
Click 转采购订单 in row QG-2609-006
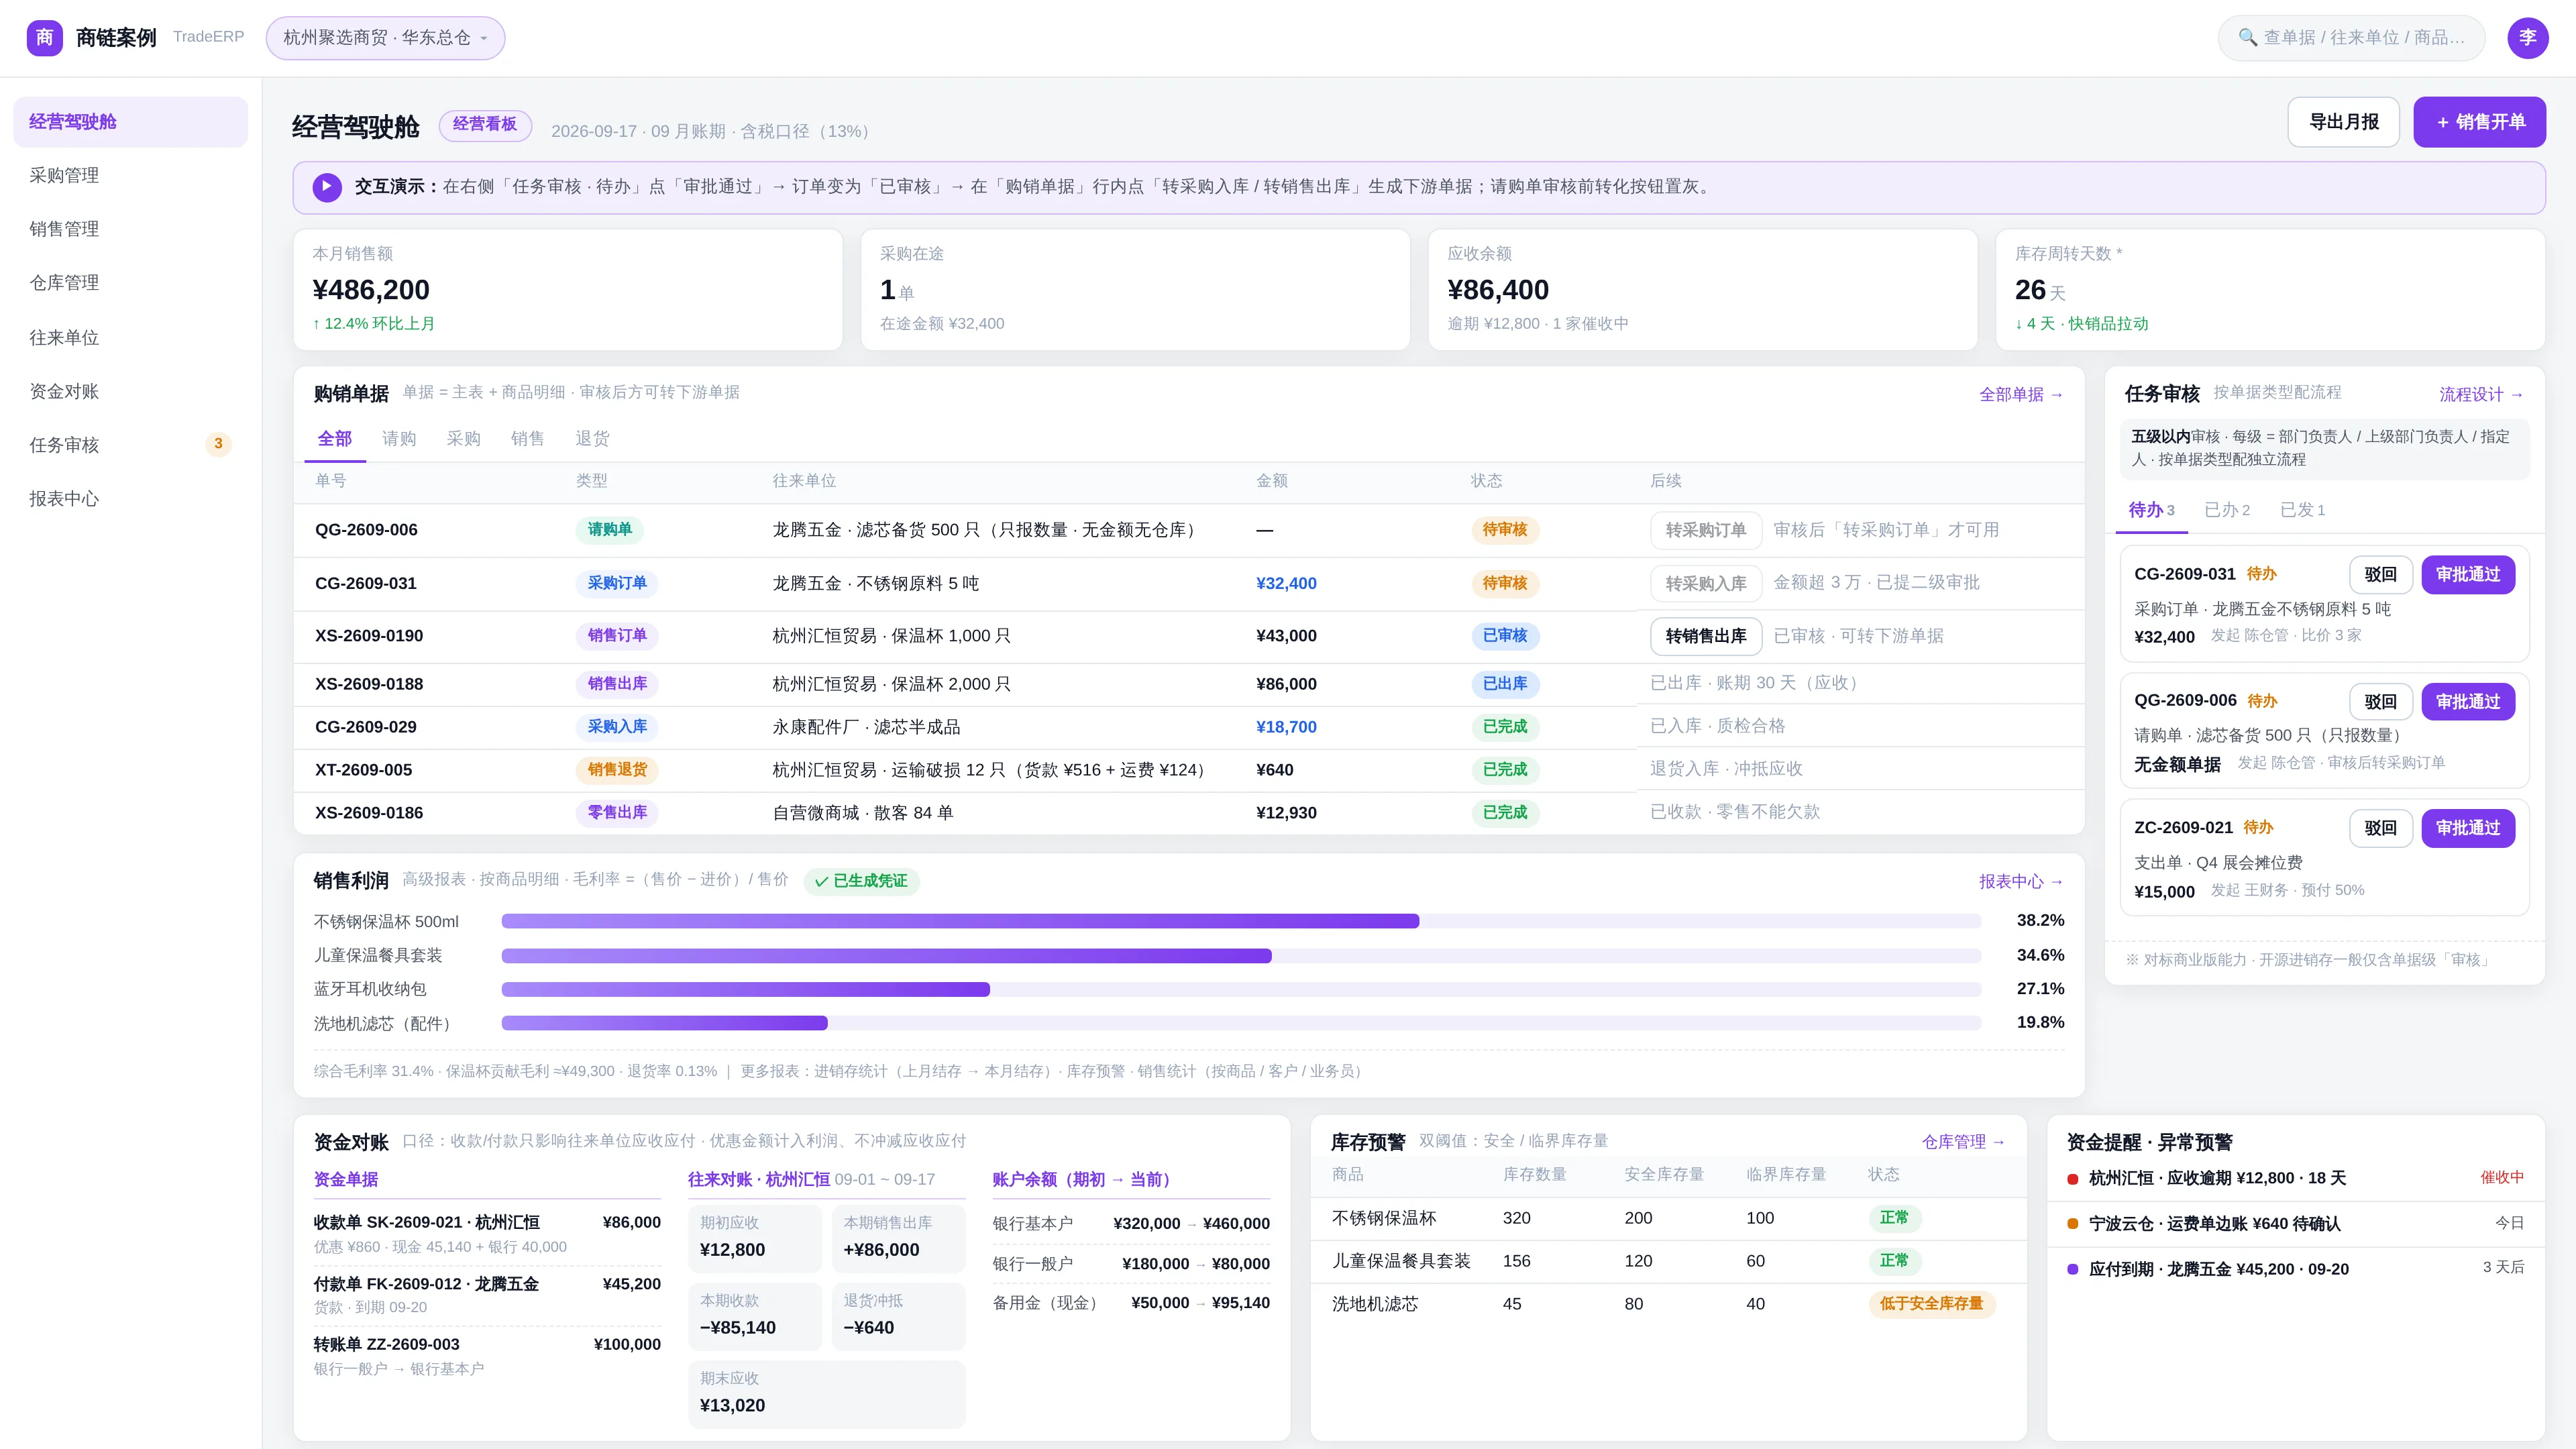1705,530
